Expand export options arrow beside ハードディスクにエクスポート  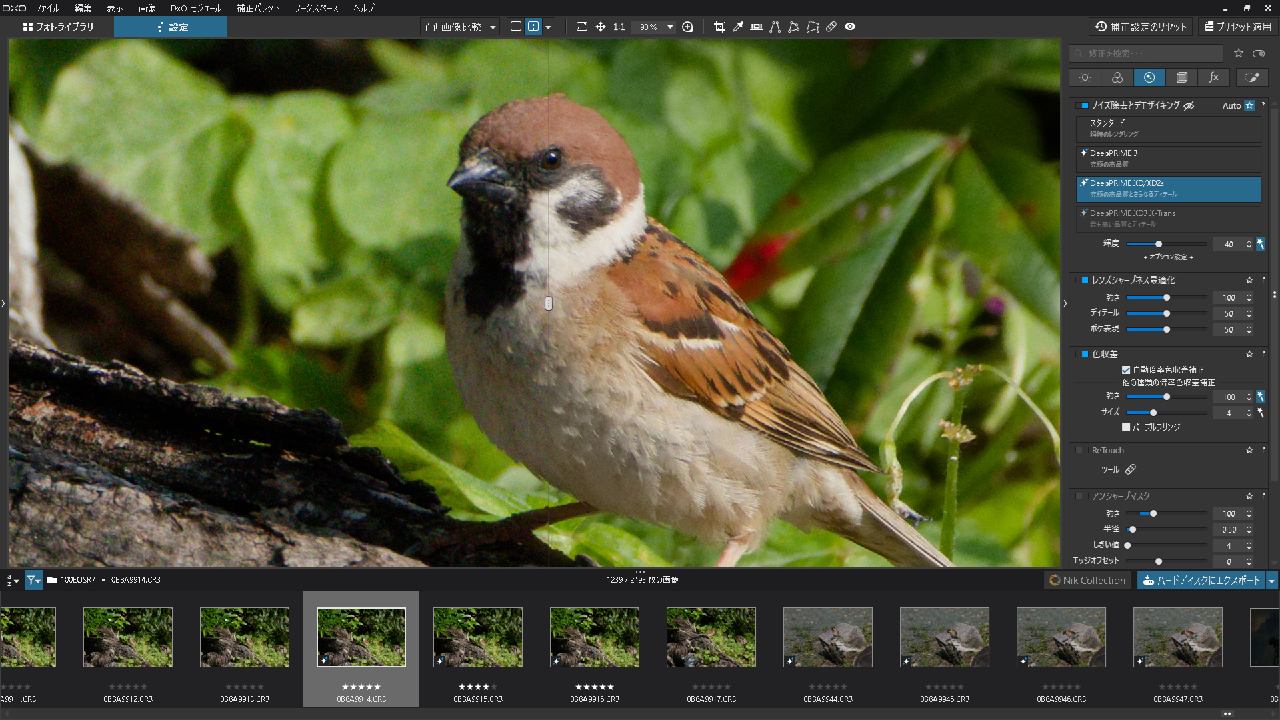tap(1271, 581)
